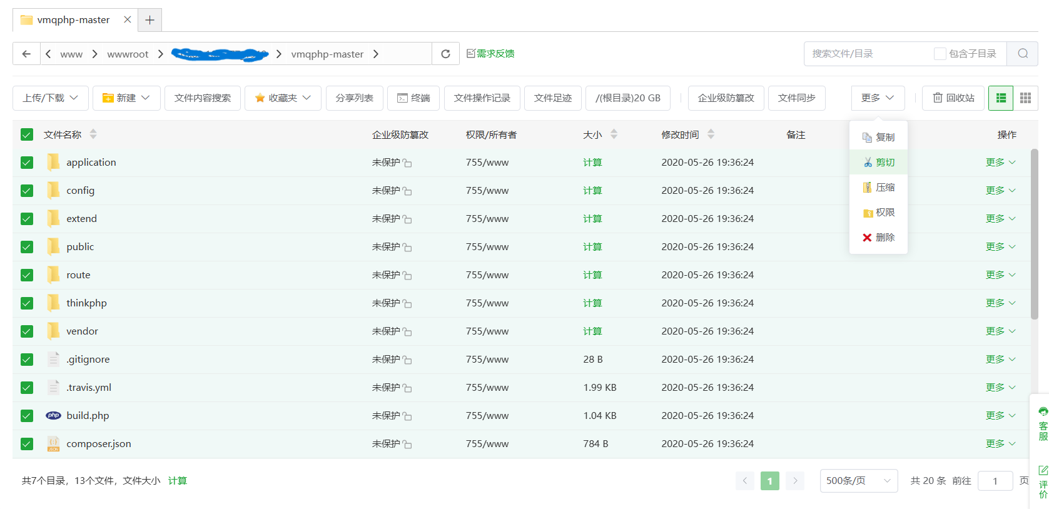Close the vmqphp-master tab
This screenshot has height=509, width=1049.
coord(128,19)
